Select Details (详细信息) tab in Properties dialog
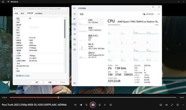 tap(30, 13)
